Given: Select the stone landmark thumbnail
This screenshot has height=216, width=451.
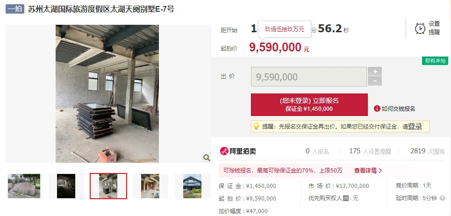Looking at the screenshot, I should pos(24,186).
